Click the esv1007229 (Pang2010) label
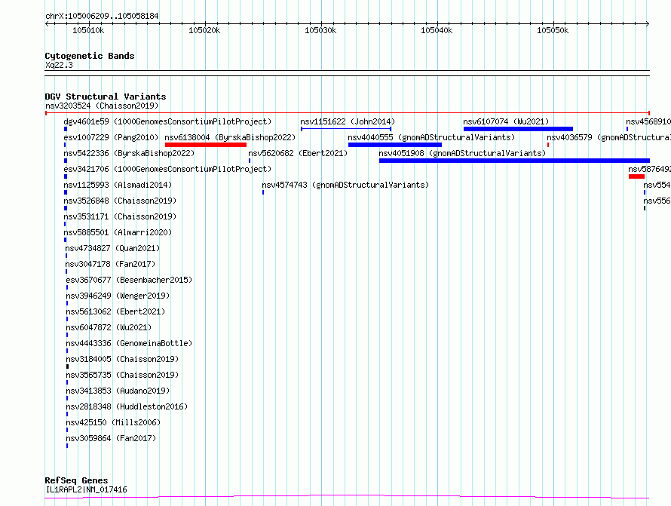Screen dimensions: 671x506 tap(111, 137)
